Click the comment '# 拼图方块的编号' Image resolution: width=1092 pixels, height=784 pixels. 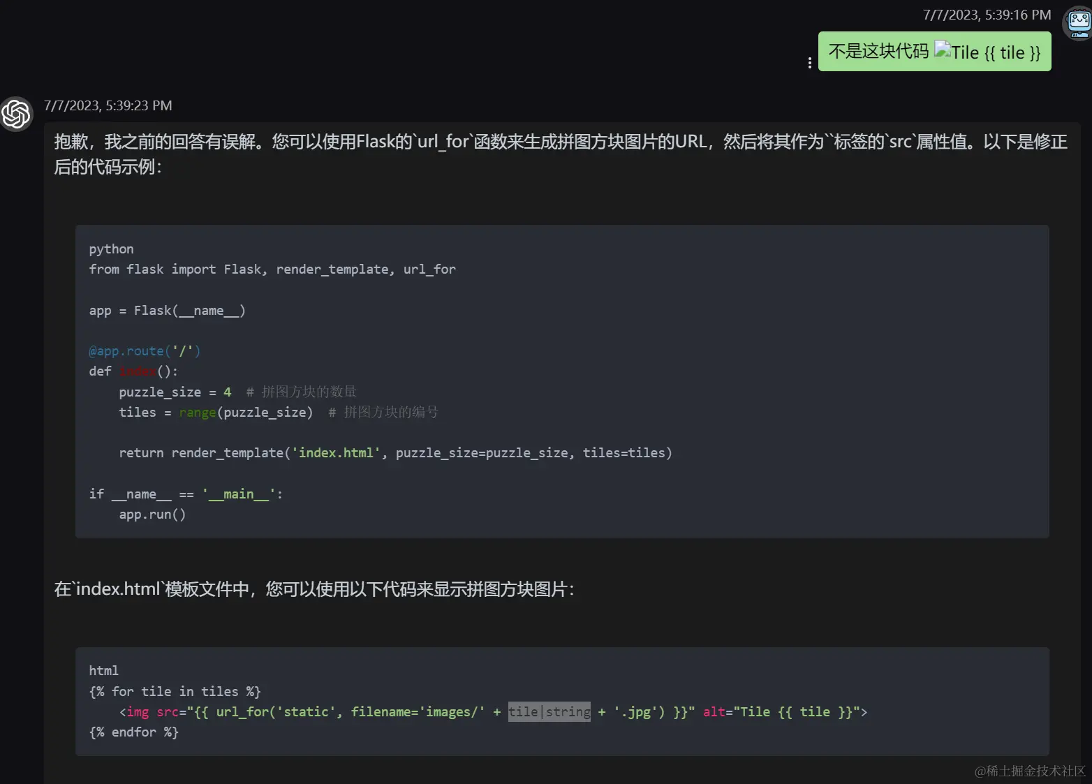(383, 413)
